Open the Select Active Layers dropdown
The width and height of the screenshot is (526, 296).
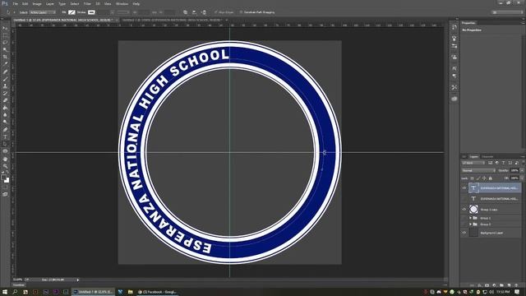[42, 12]
